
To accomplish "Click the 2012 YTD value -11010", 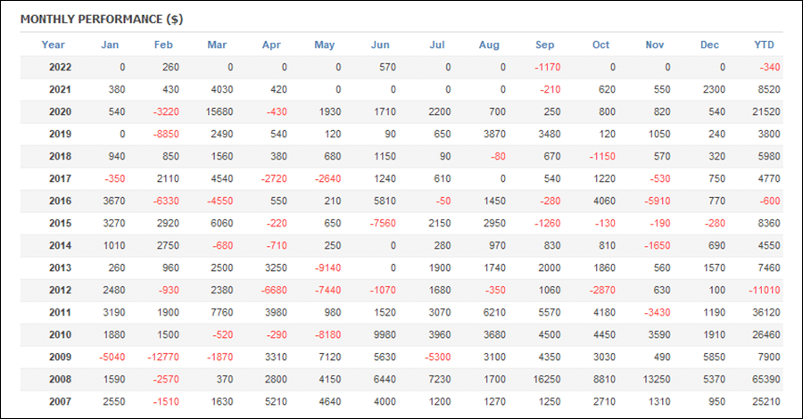I will pyautogui.click(x=764, y=290).
